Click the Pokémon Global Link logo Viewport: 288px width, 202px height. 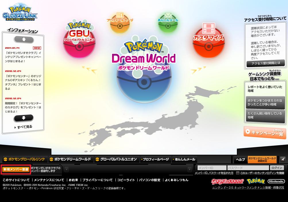(x=20, y=13)
